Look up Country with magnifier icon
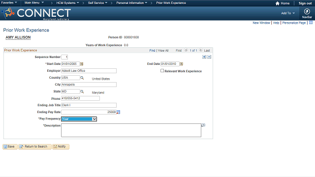 (82, 78)
